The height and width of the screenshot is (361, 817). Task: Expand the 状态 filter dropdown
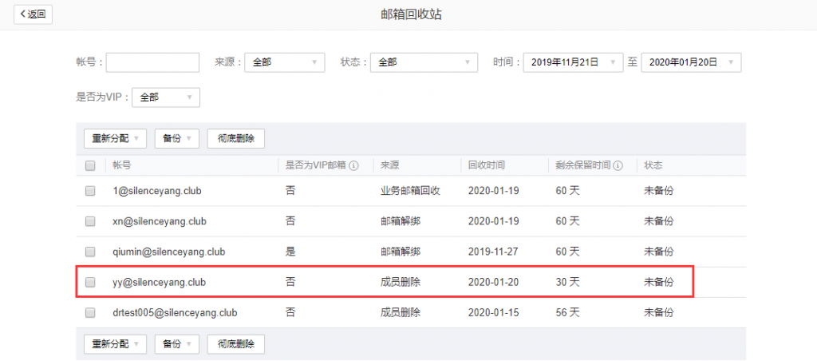coord(424,62)
